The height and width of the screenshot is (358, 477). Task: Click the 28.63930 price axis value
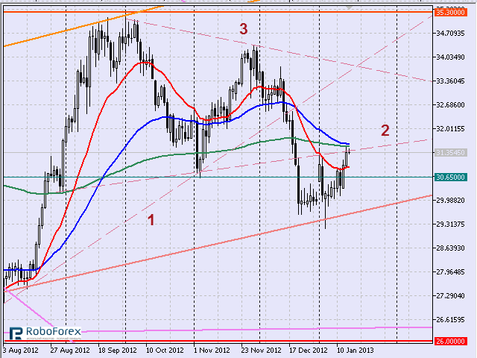(450, 248)
